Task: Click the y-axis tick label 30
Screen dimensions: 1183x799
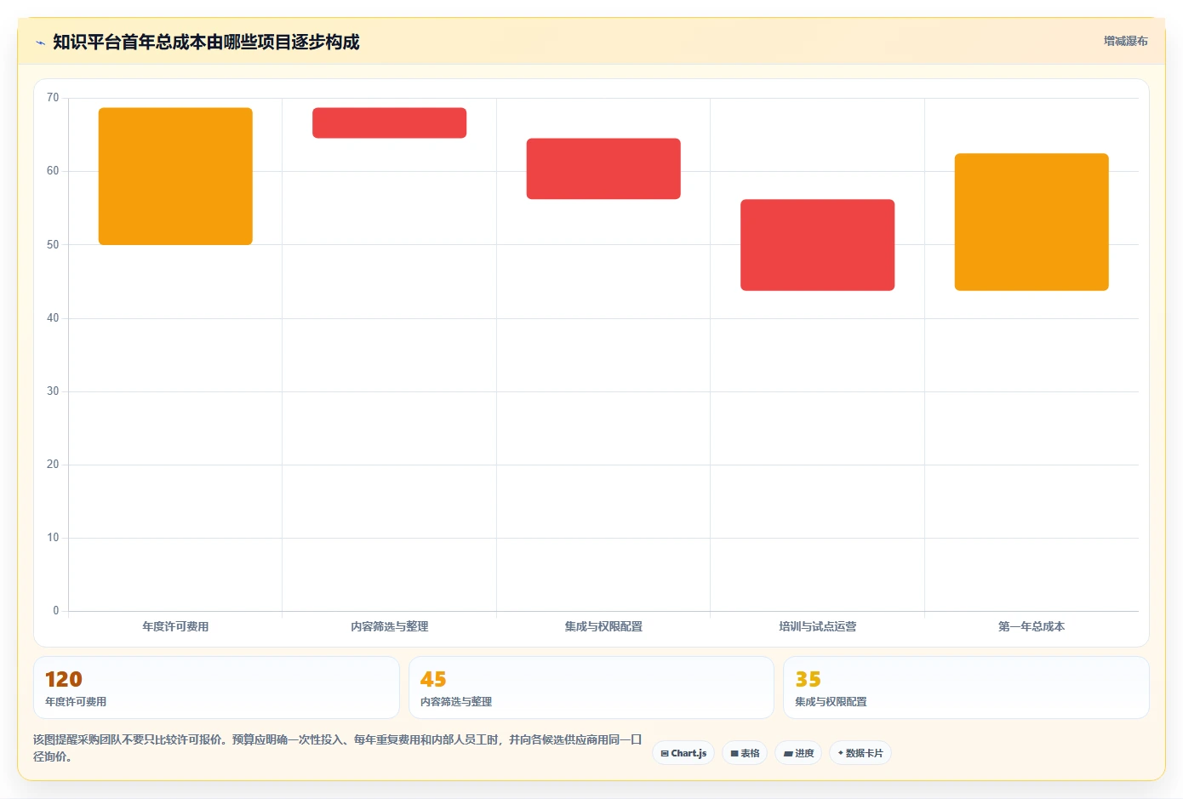Action: click(53, 391)
